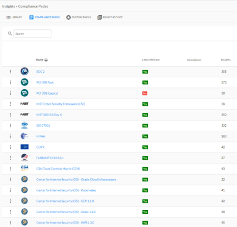The width and height of the screenshot is (237, 227).
Task: Click the CSA logo icon
Action: [x=24, y=168]
